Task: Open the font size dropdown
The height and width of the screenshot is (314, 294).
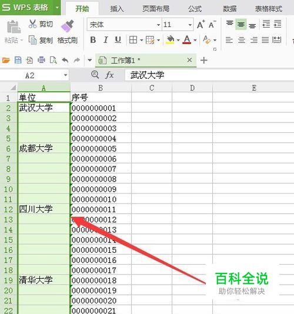Action: [190, 25]
